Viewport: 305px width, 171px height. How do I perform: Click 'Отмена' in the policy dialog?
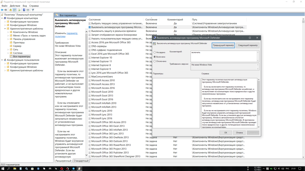(x=239, y=133)
